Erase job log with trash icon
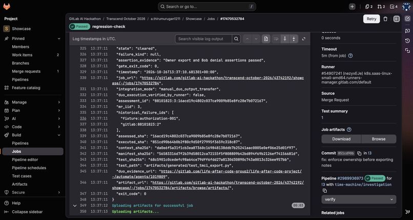 (x=385, y=19)
